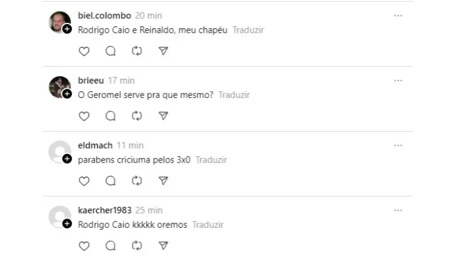Like kaercher1983's post
Viewport: 455px width, 256px height.
coord(84,246)
